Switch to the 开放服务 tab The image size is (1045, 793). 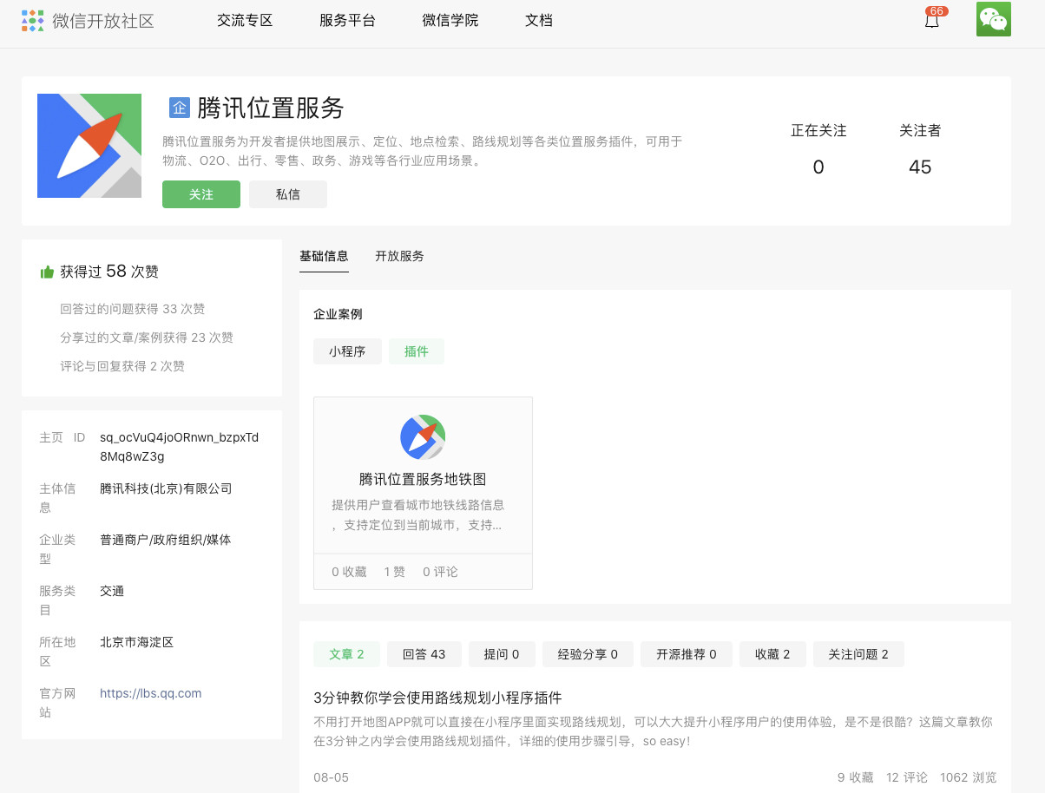click(x=399, y=256)
